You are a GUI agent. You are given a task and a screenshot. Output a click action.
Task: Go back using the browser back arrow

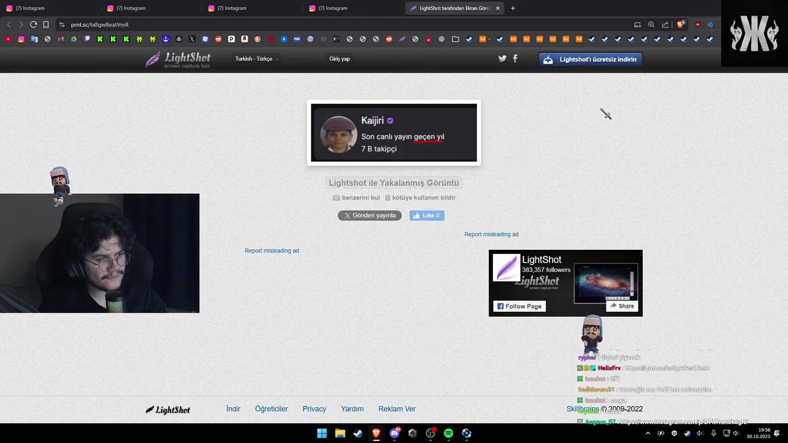pyautogui.click(x=9, y=25)
